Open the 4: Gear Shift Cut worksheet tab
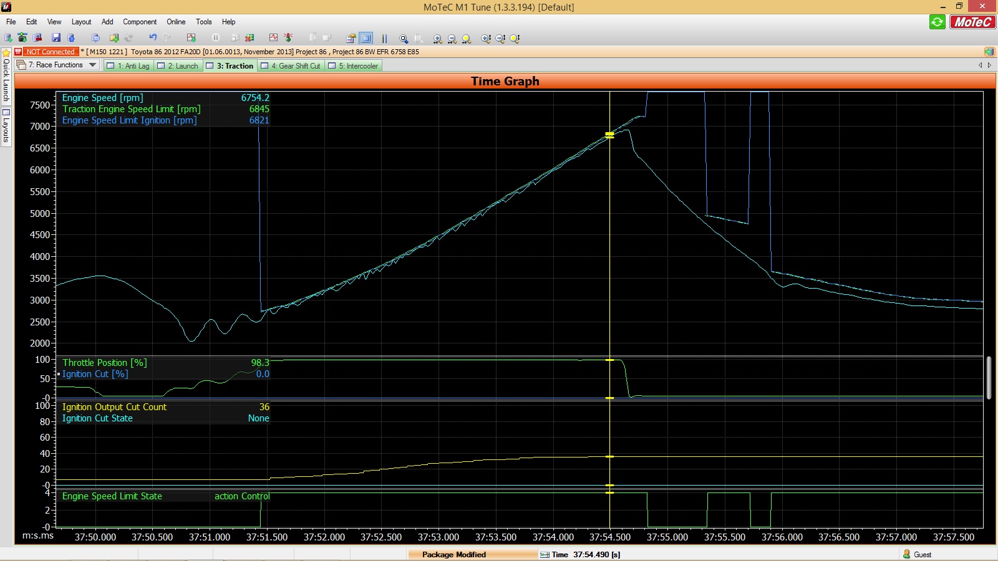 [291, 65]
